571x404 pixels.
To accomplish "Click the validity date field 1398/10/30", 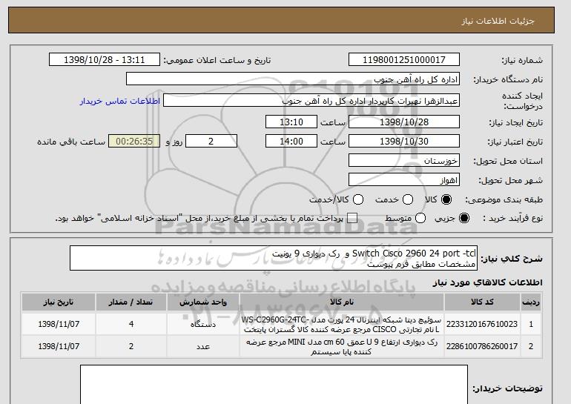I will click(404, 142).
